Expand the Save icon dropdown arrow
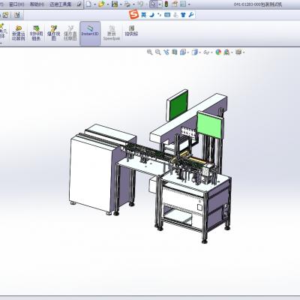The width and height of the screenshot is (300, 300). point(121,4)
